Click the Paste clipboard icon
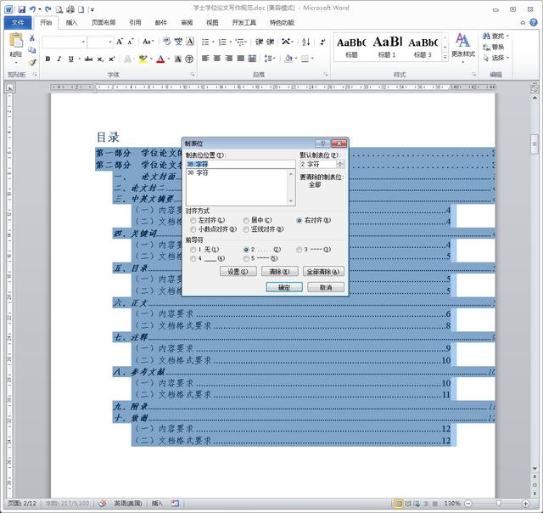The height and width of the screenshot is (513, 543). [16, 41]
